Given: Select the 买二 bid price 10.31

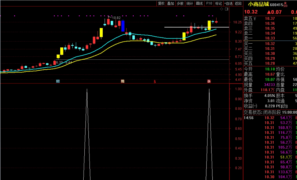Looking at the screenshot, I should point(270,48).
